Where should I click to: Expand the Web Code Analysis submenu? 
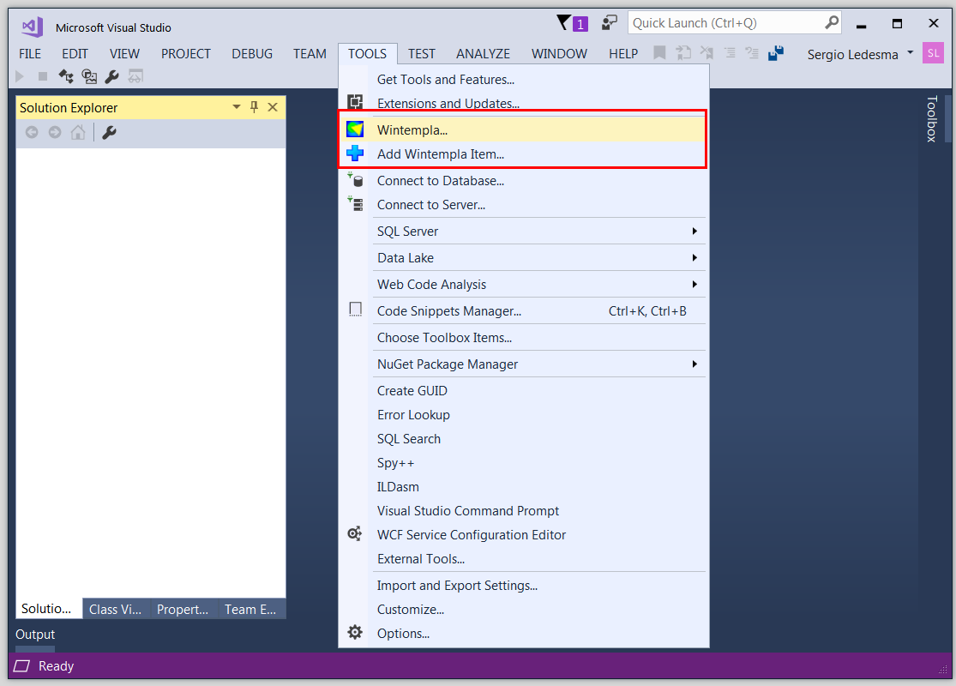pos(694,284)
